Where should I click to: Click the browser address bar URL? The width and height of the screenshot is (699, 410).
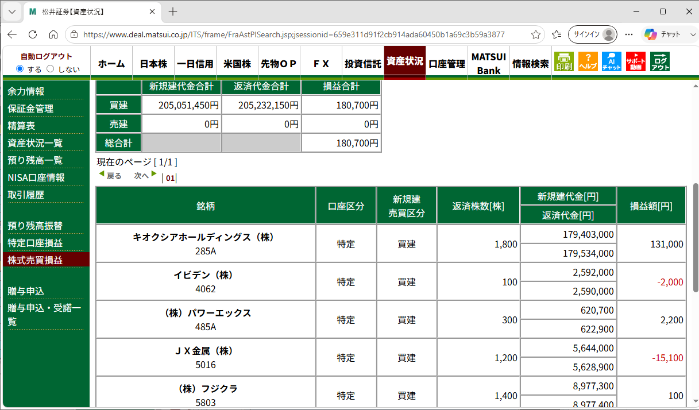pos(293,34)
